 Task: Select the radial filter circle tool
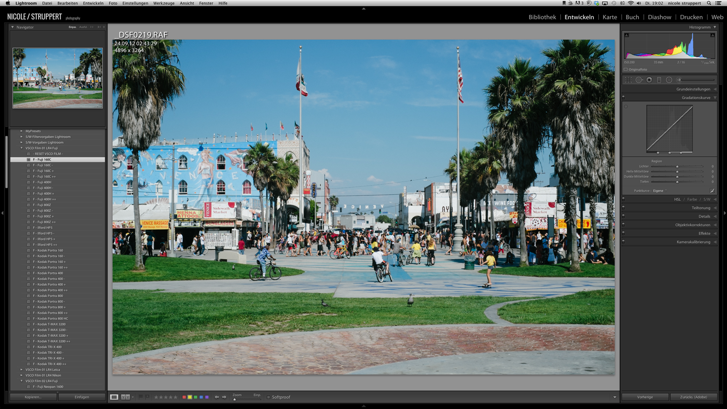pyautogui.click(x=669, y=80)
